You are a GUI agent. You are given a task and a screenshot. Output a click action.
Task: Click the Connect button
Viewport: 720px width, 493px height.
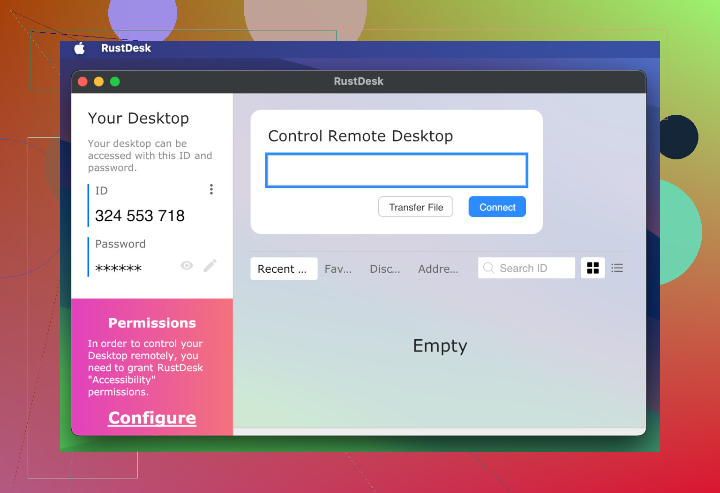tap(497, 207)
